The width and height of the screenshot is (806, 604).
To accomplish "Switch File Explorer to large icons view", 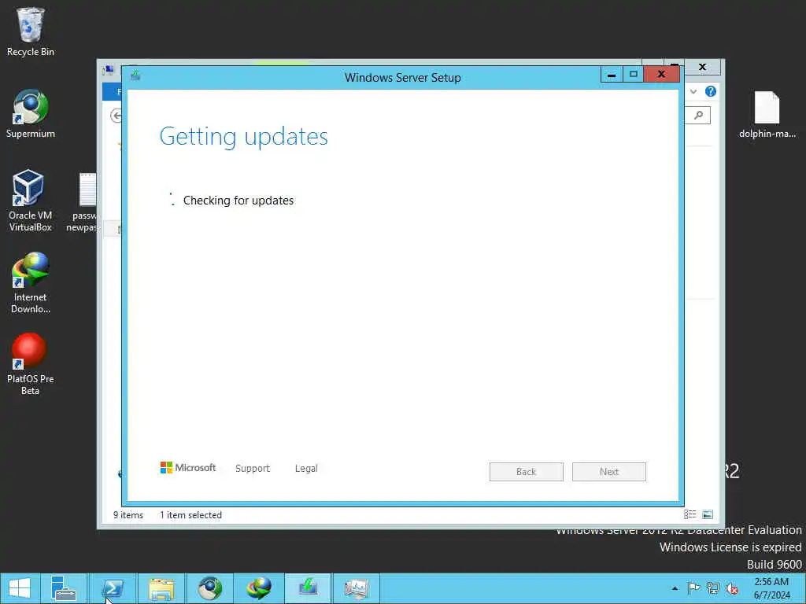I will pos(708,514).
